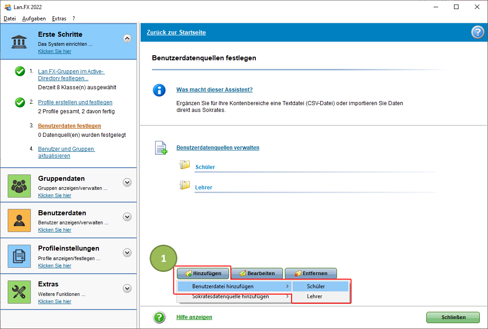
Task: Click the text '0 Datenquell(en) wurden festgelegt'
Action: coord(82,135)
